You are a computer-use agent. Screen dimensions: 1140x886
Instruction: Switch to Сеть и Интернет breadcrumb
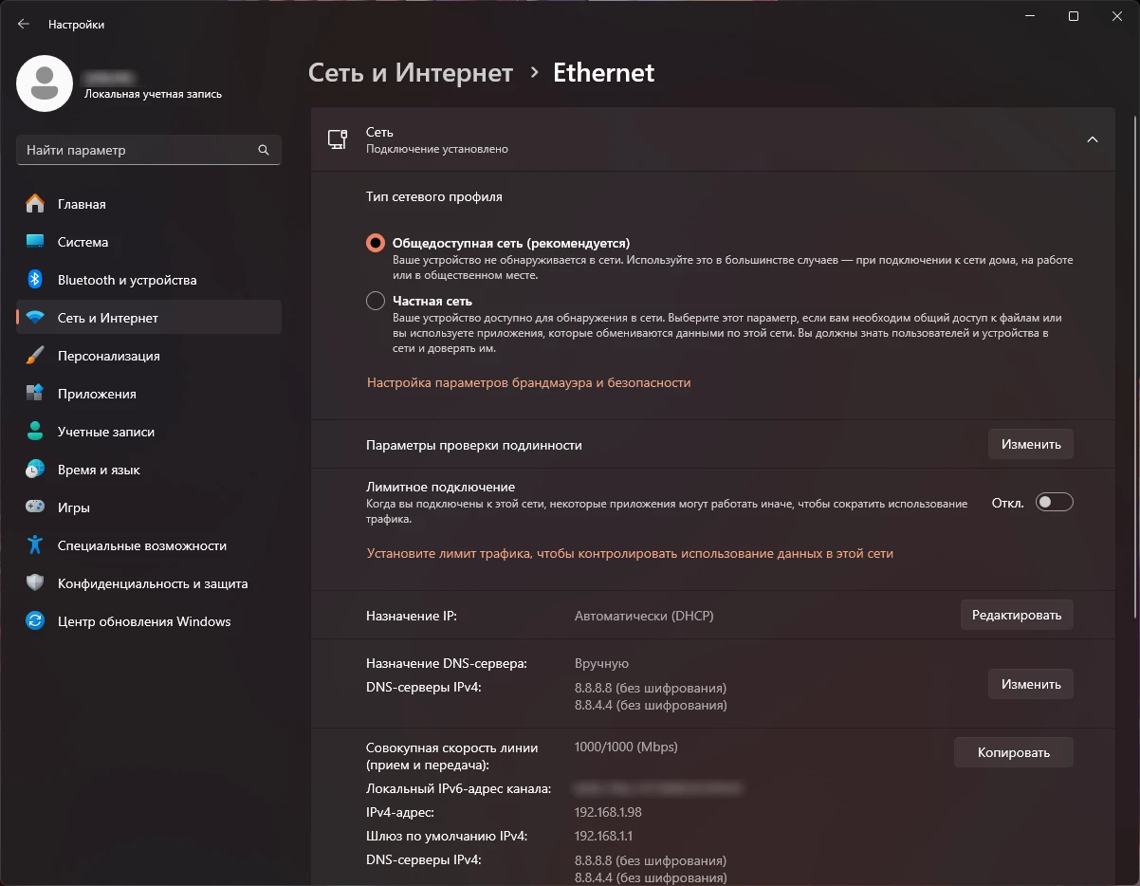click(x=411, y=72)
